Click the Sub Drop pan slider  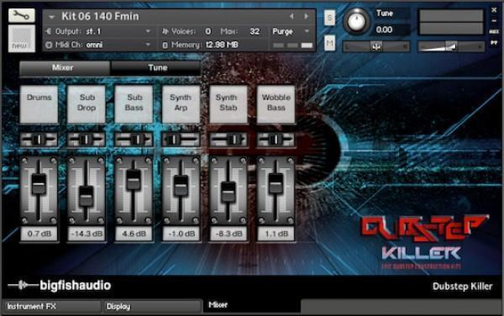(x=87, y=140)
